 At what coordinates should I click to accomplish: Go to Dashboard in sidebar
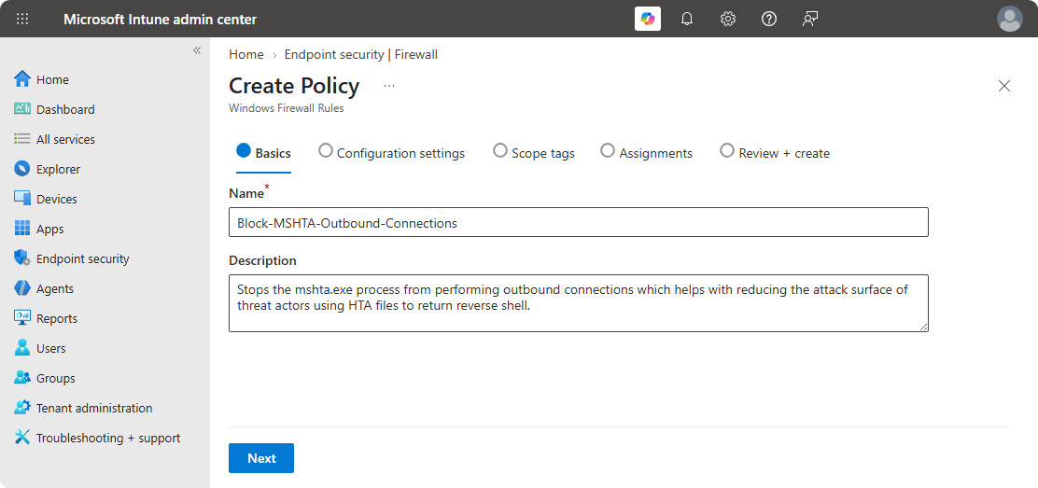[x=65, y=109]
